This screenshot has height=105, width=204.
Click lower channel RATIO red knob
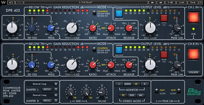[93, 65]
